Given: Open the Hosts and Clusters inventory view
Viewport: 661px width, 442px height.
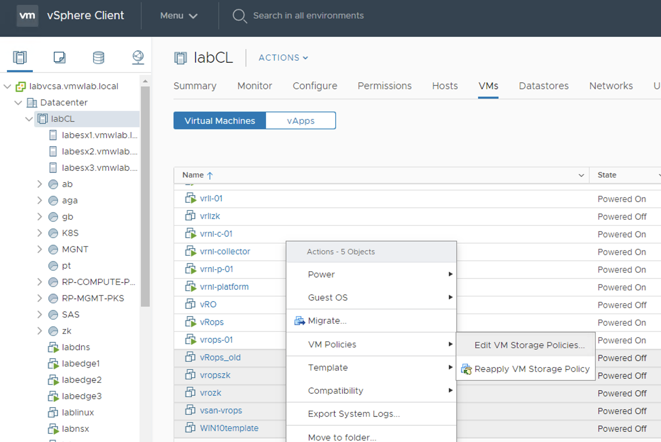Looking at the screenshot, I should tap(20, 57).
